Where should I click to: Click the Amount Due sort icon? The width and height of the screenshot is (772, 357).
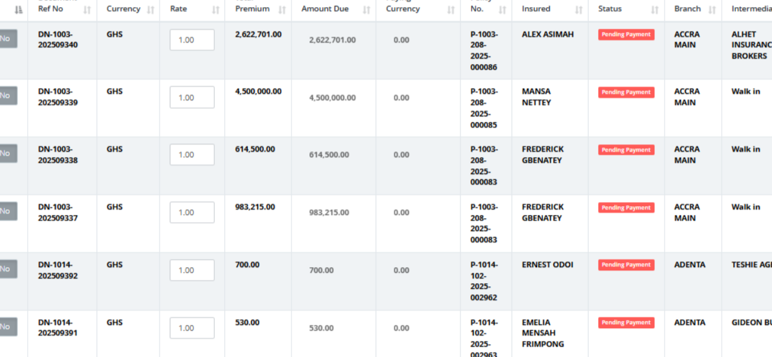[367, 10]
